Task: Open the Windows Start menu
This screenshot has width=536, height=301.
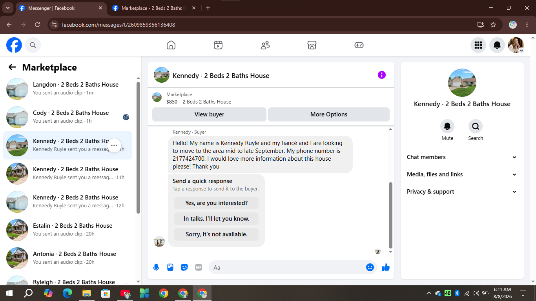Action: click(x=9, y=293)
